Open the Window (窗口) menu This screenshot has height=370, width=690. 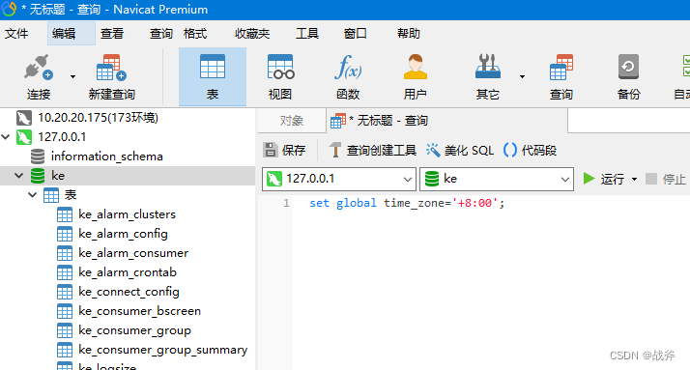tap(355, 34)
